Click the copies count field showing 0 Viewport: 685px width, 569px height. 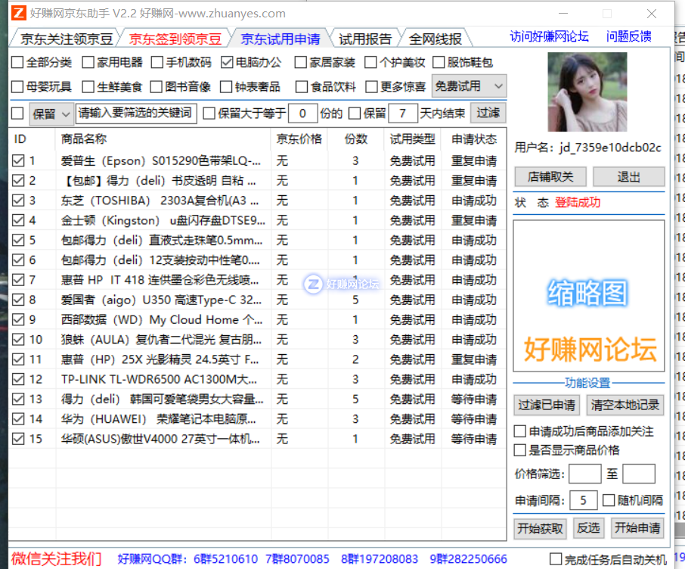[302, 113]
